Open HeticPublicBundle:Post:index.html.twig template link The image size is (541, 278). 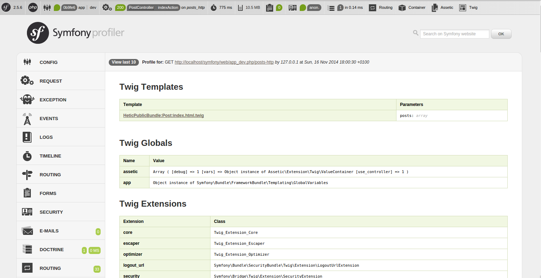tap(163, 116)
